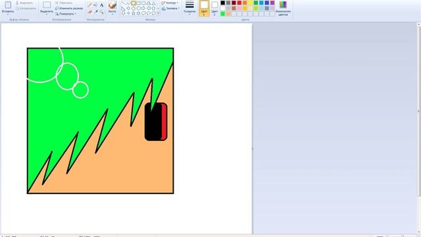Image resolution: width=421 pixels, height=237 pixels.
Task: Pick the black color swatch
Action: point(222,3)
